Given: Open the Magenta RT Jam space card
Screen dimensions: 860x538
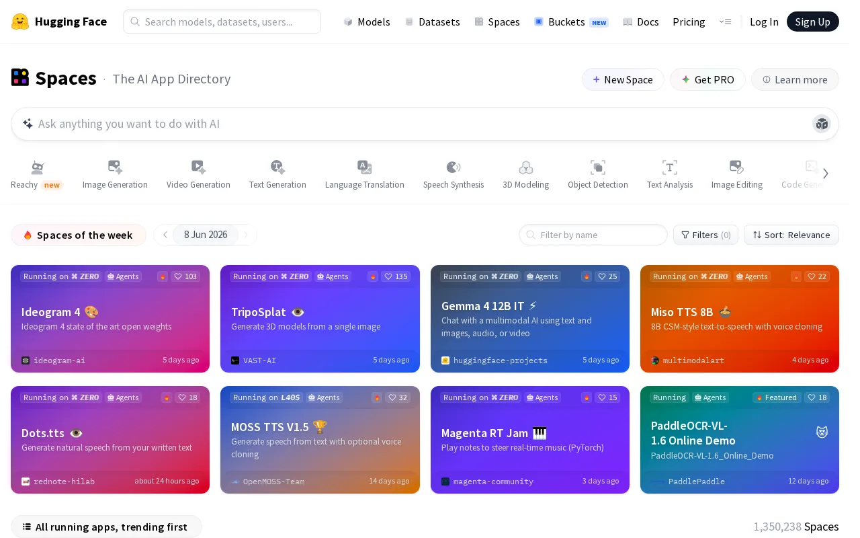Looking at the screenshot, I should point(530,440).
